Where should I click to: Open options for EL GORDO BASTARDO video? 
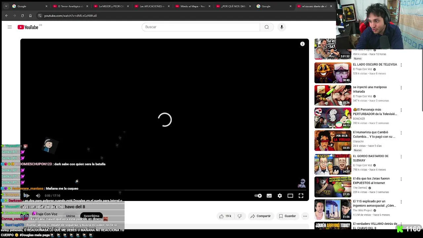[x=401, y=156]
